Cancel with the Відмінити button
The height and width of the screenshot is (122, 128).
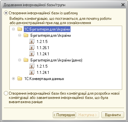pyautogui.click(x=113, y=115)
